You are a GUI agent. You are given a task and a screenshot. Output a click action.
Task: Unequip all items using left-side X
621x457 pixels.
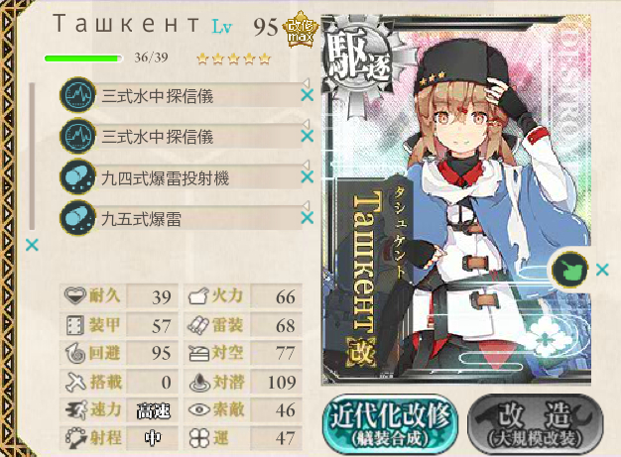click(x=32, y=245)
